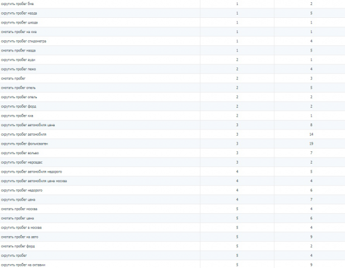Click the keyword 'скрутить пробег киа'
This screenshot has width=345, height=268.
17,116
